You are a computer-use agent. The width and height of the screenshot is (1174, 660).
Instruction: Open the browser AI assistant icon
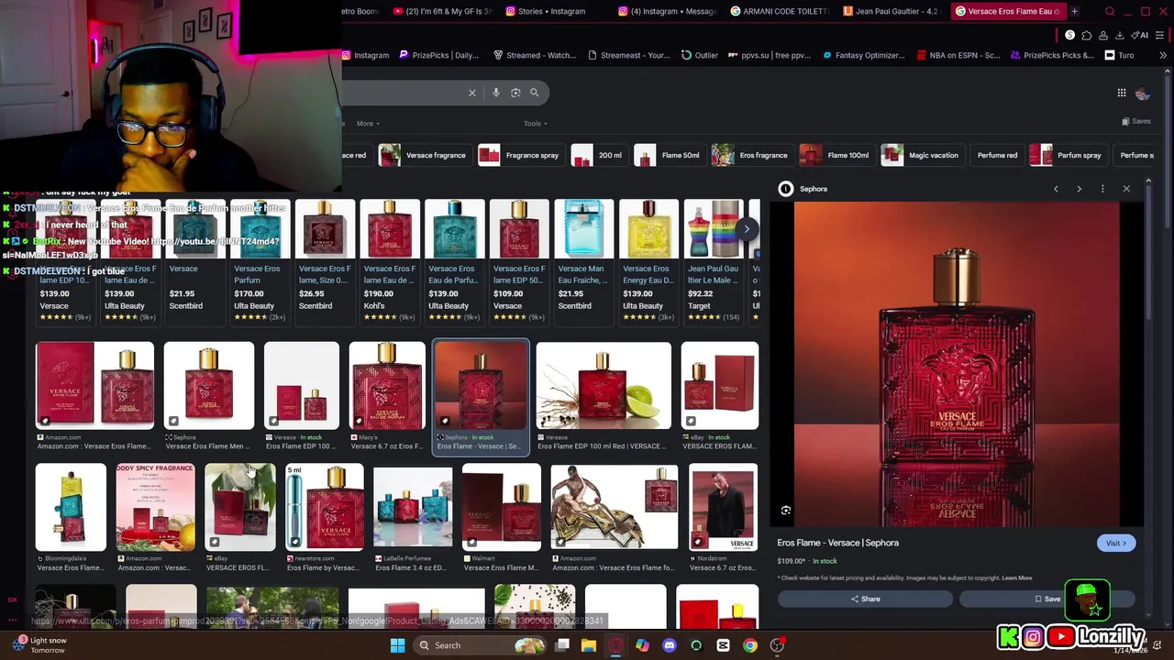(x=1140, y=35)
